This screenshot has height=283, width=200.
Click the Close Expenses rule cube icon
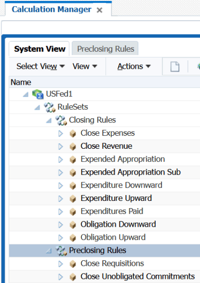click(x=73, y=133)
